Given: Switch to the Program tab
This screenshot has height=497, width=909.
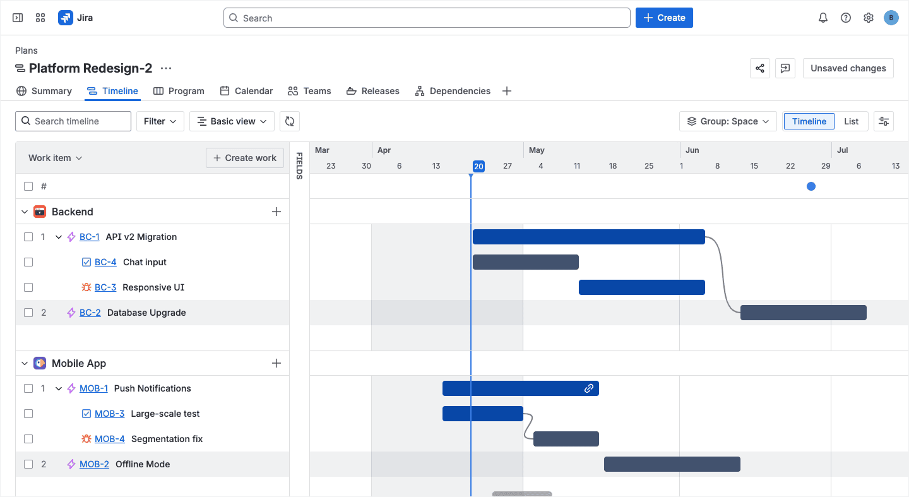Looking at the screenshot, I should pos(179,91).
